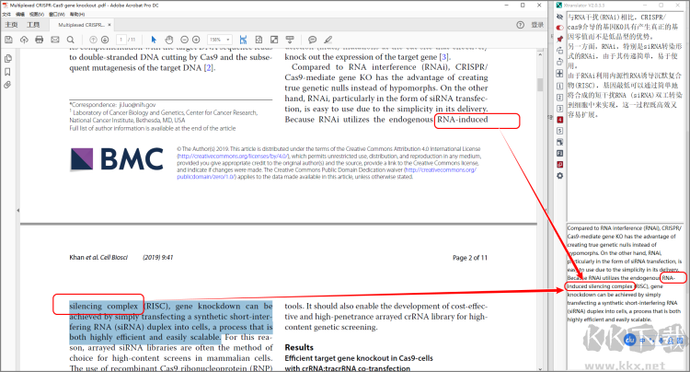Open the page thumbnails panel
This screenshot has width=690, height=372.
(7, 58)
